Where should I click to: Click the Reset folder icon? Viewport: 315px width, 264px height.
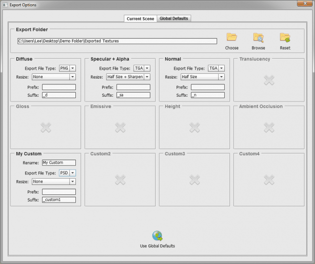(285, 38)
